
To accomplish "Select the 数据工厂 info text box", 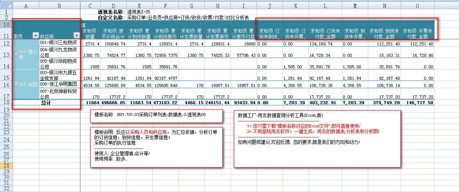I will pyautogui.click(x=317, y=139).
